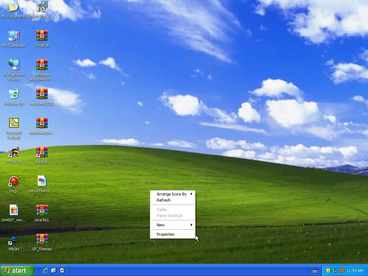The width and height of the screenshot is (368, 276).
Task: Open the New submenu in context menu
Action: point(172,225)
